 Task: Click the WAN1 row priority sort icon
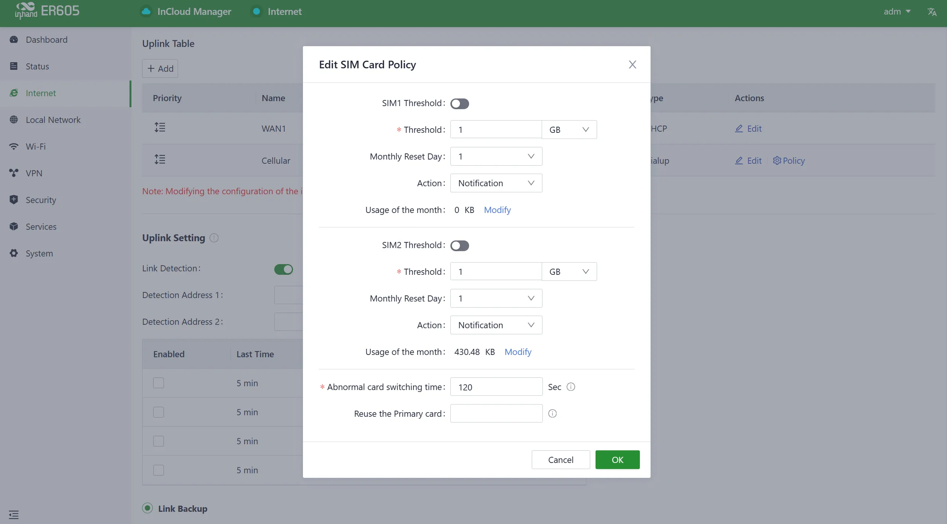(x=160, y=127)
